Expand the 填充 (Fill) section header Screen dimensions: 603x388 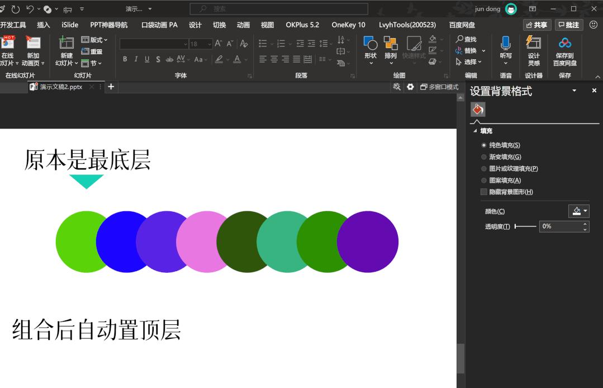coord(485,130)
